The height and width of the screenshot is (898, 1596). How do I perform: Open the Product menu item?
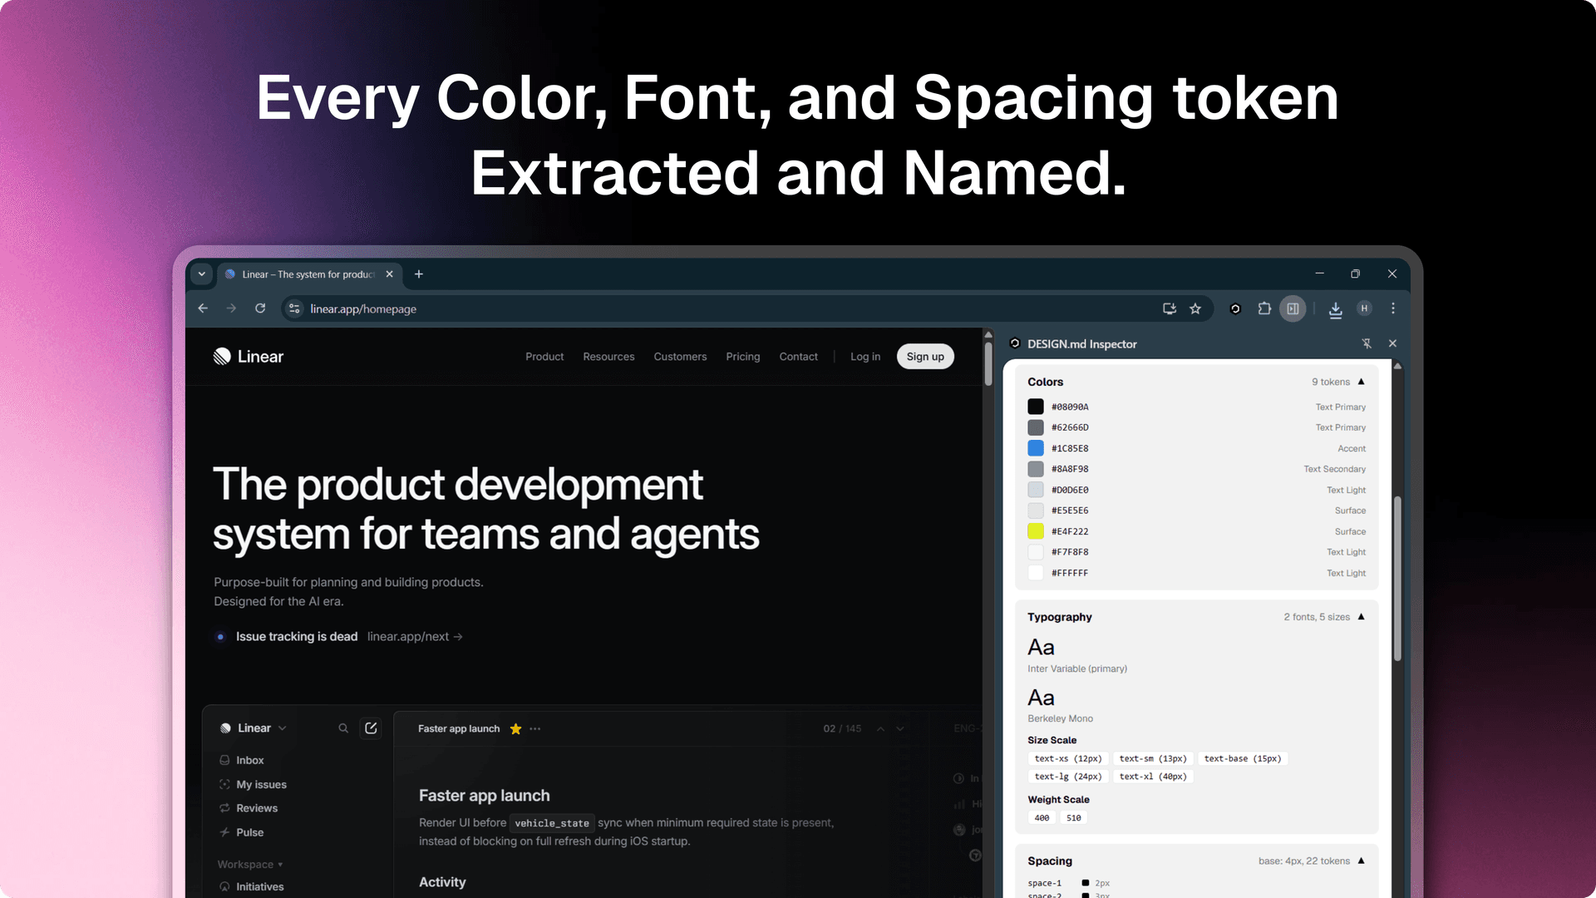click(544, 357)
